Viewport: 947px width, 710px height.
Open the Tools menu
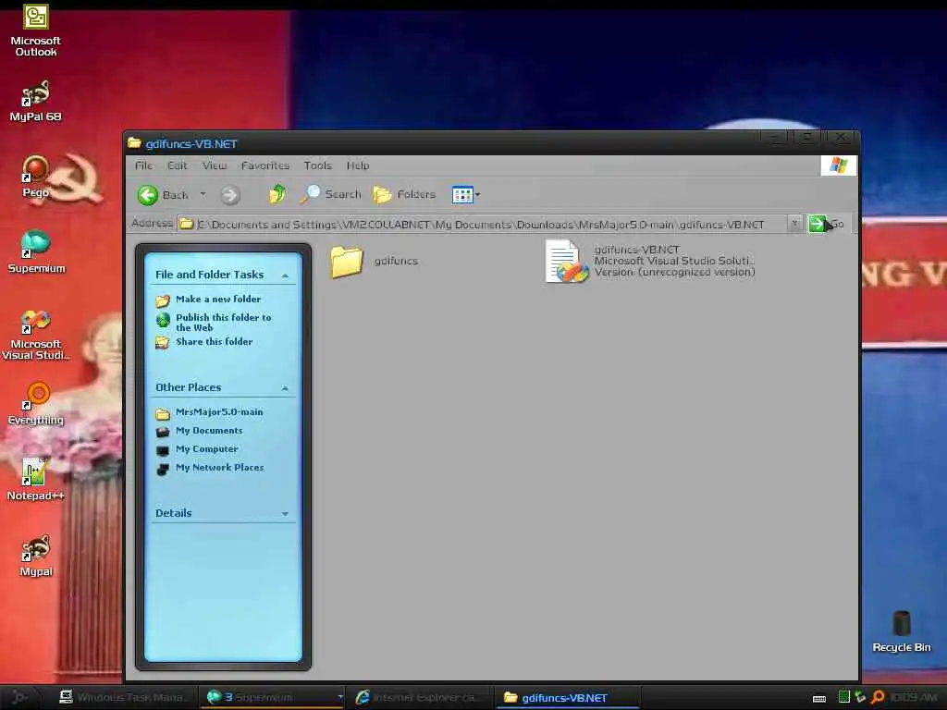click(318, 165)
